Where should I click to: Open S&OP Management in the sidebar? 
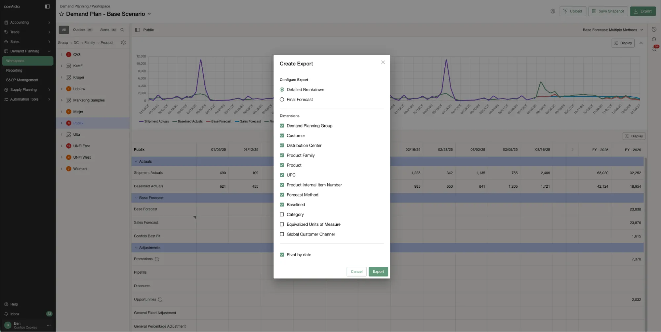coord(22,80)
